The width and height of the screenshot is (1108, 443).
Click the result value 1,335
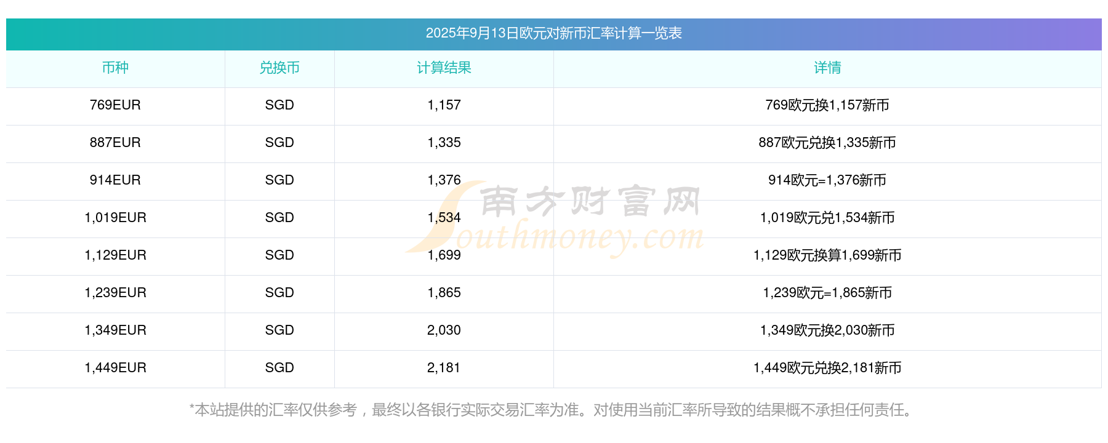(x=444, y=143)
